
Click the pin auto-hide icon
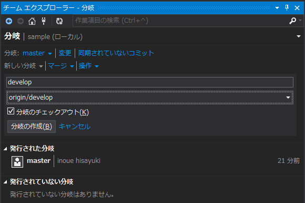[x=287, y=8]
